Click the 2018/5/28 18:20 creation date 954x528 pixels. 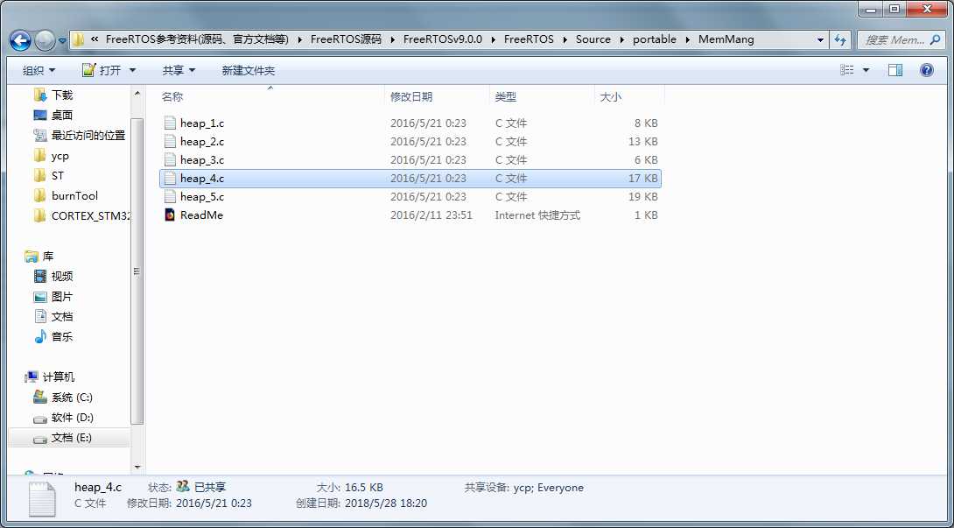[386, 503]
